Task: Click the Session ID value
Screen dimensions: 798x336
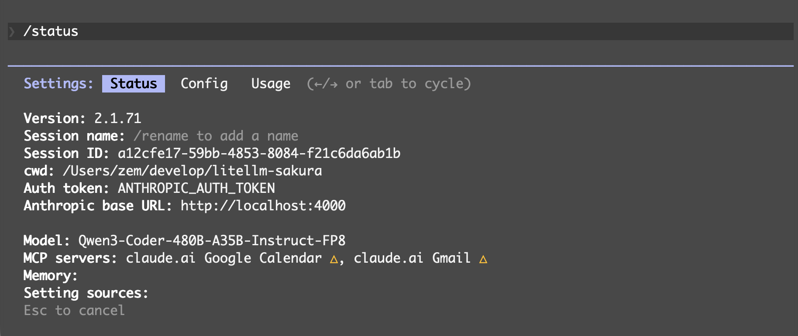Action: click(259, 153)
